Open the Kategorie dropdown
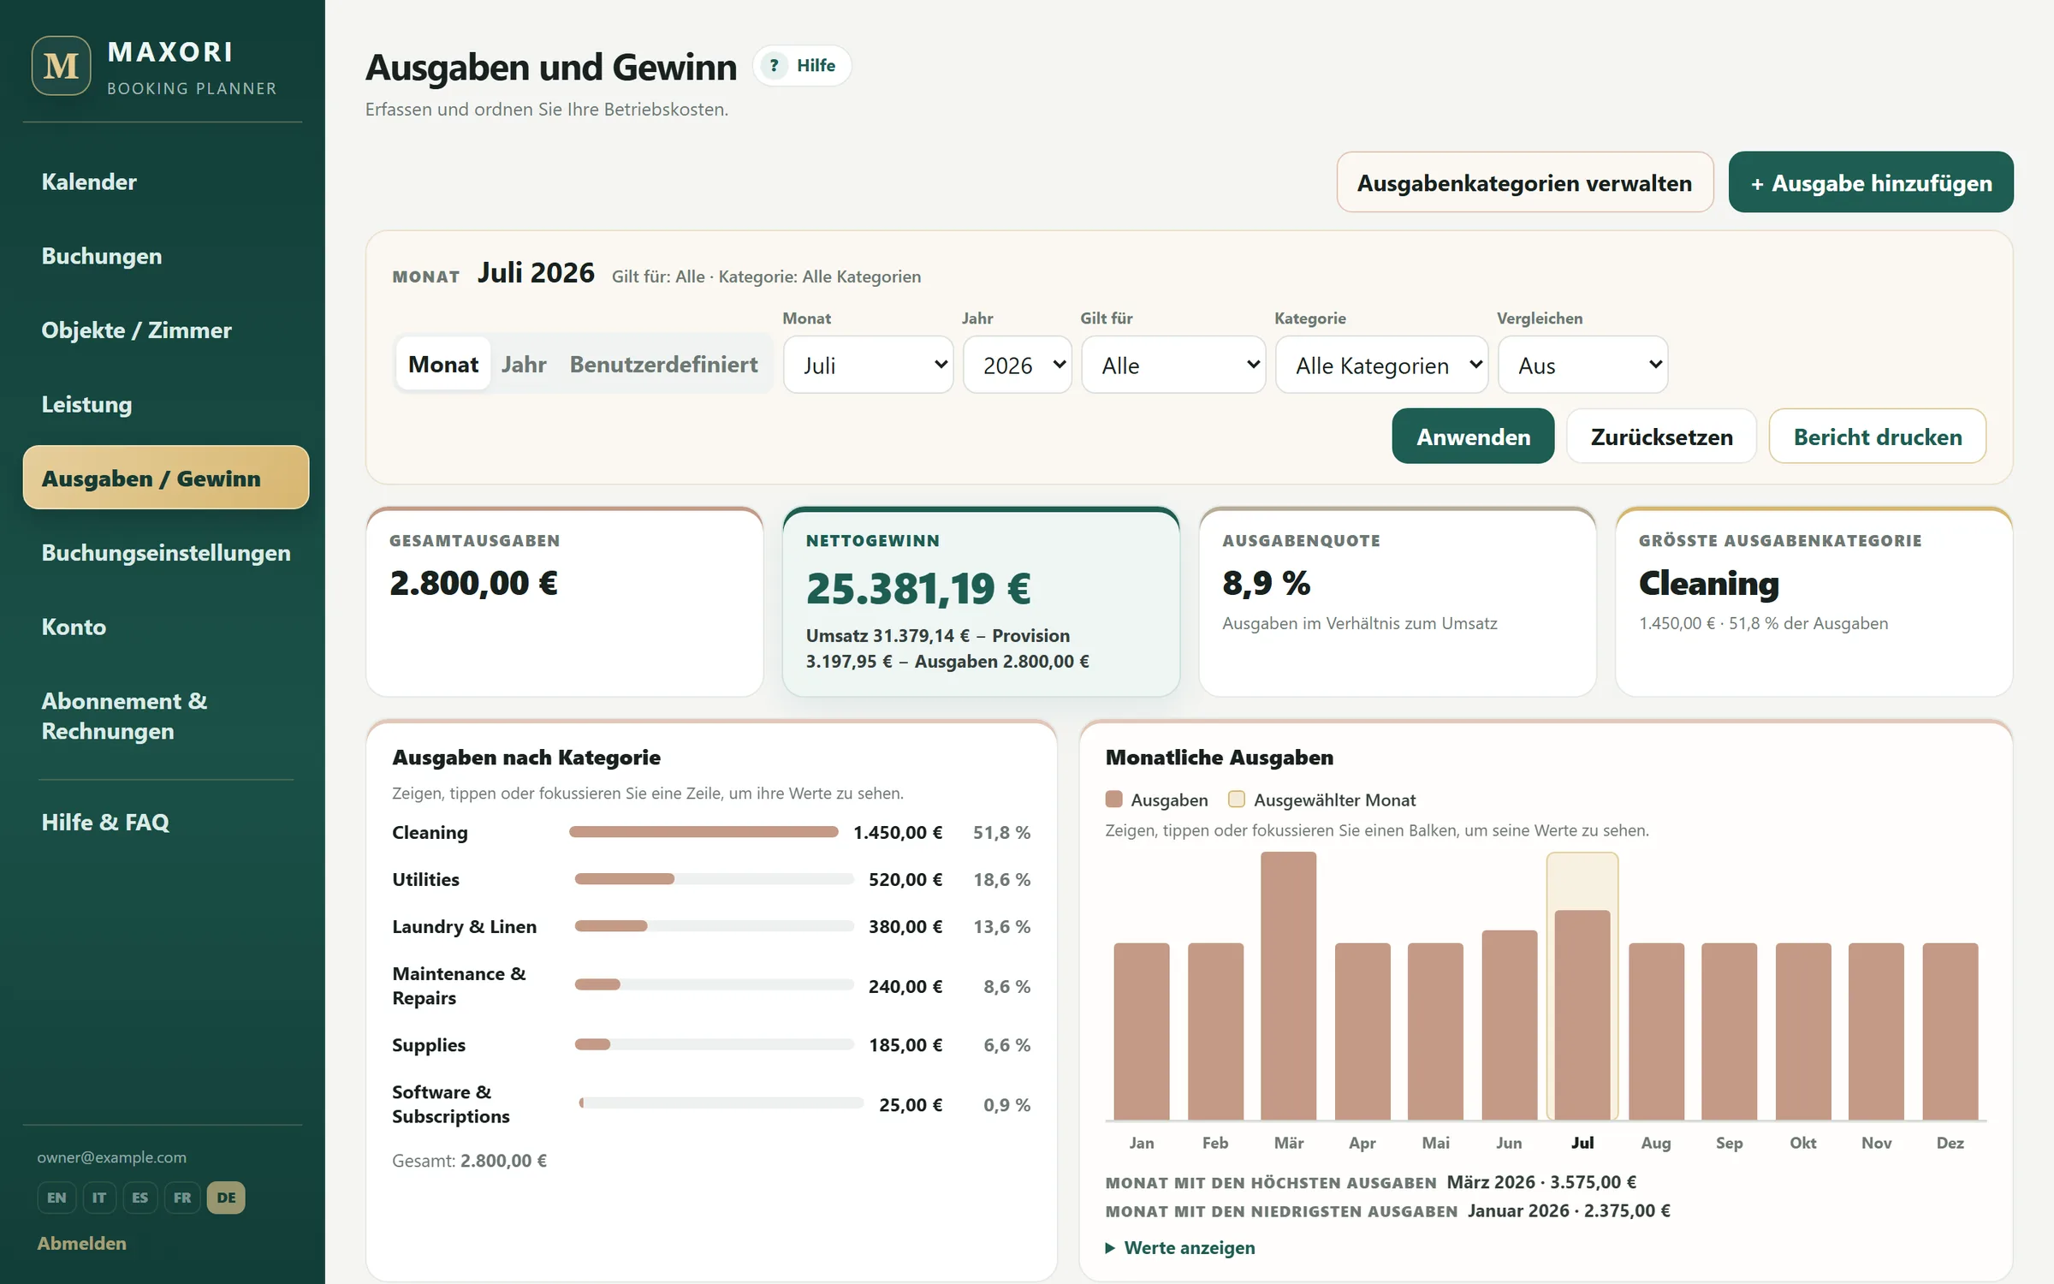The image size is (2054, 1284). [x=1382, y=366]
